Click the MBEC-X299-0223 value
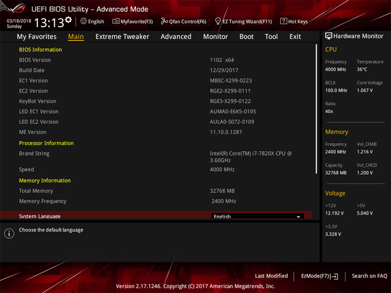Screen dimensions: 391x293 point(231,80)
